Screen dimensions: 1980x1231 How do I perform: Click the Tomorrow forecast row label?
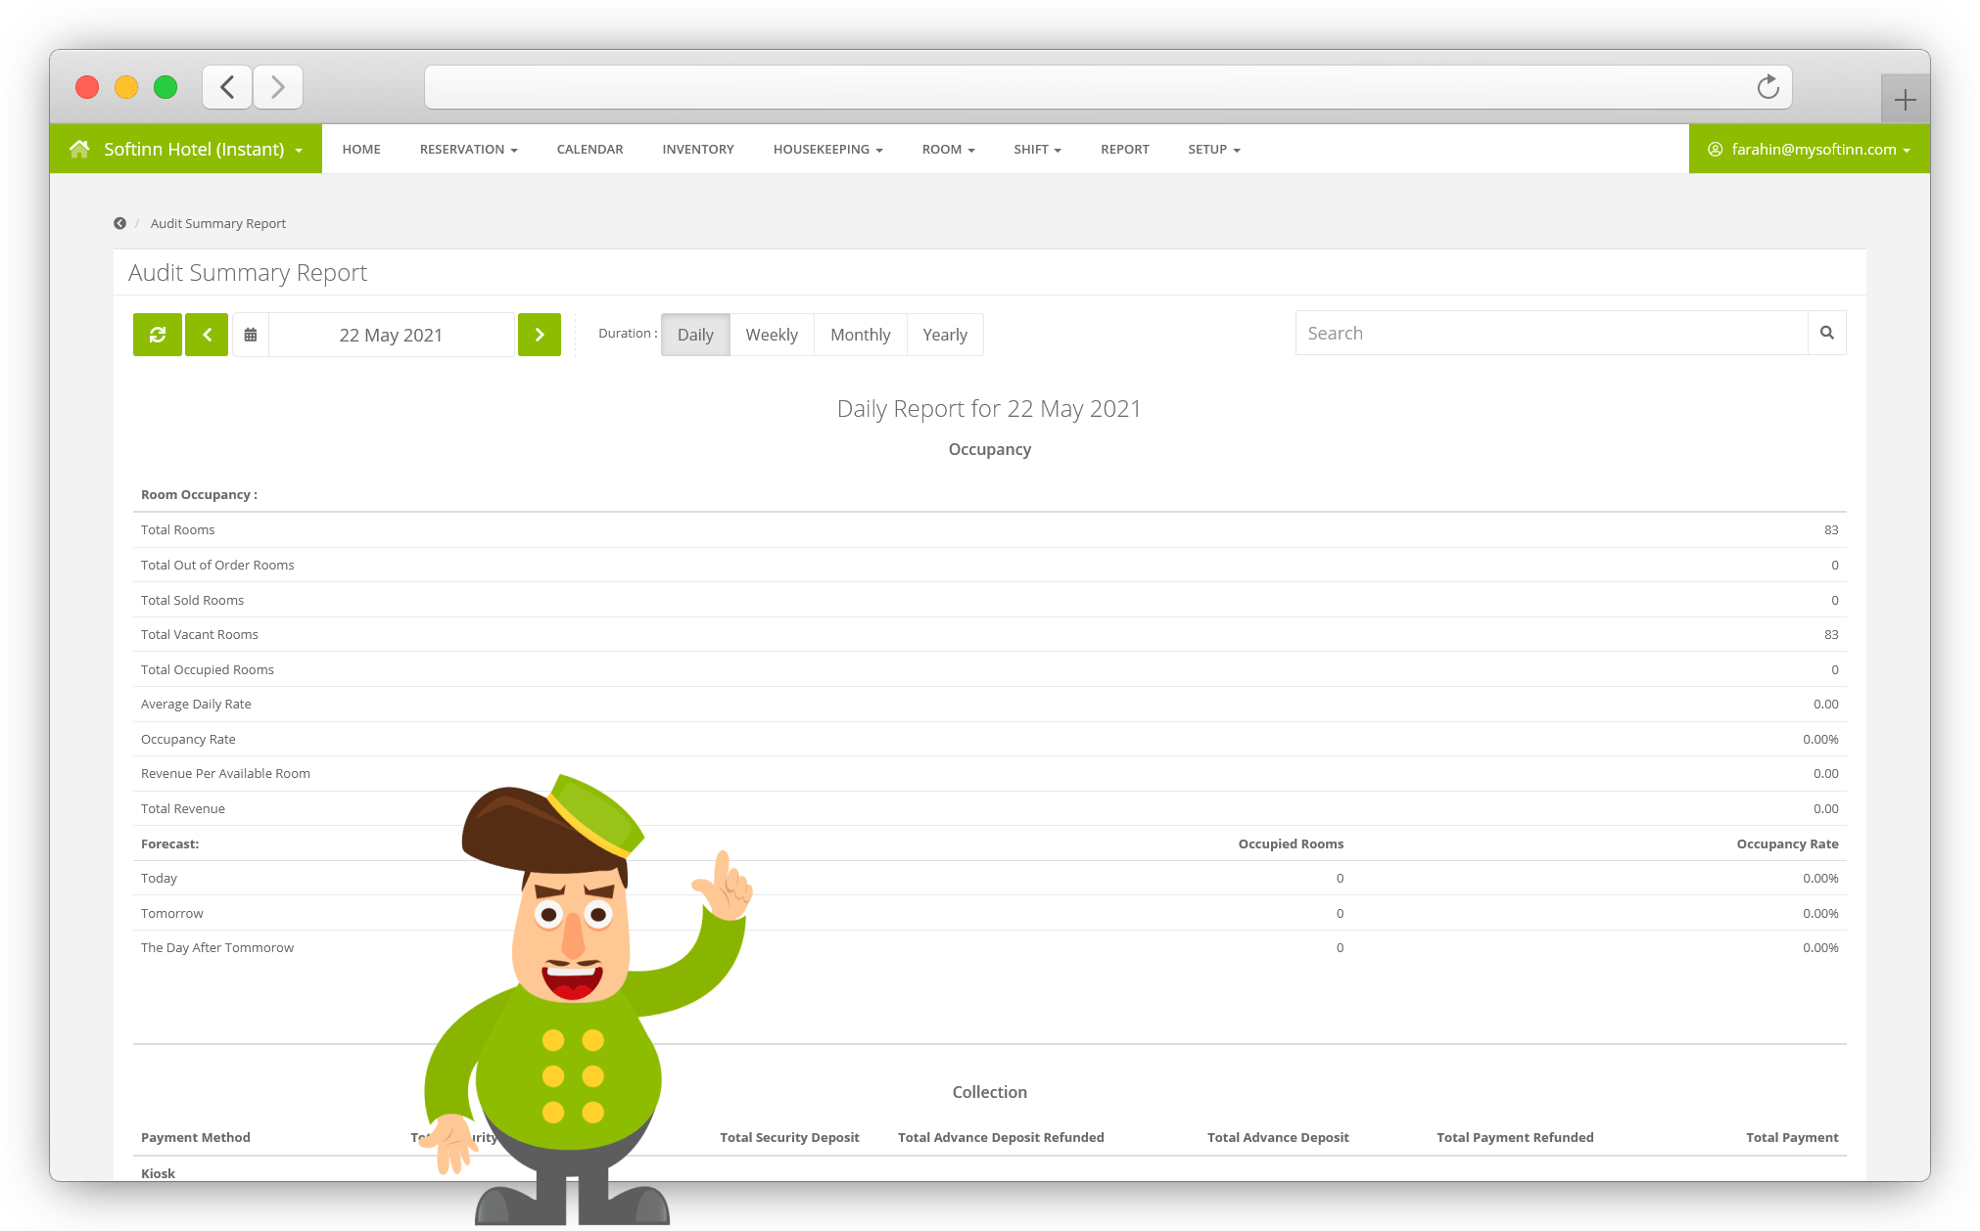point(172,913)
